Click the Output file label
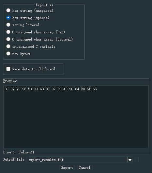Viewport: 152px width, 173px height. click(14, 160)
